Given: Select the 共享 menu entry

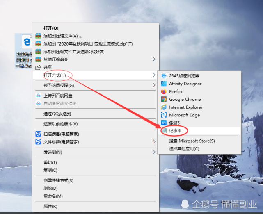Looking at the screenshot, I should pos(95,67).
